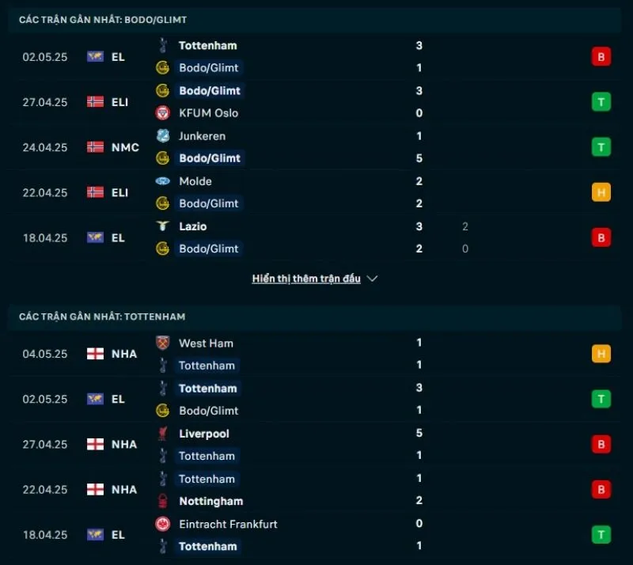Open the Eintracht Frankfurt club crest

(164, 524)
